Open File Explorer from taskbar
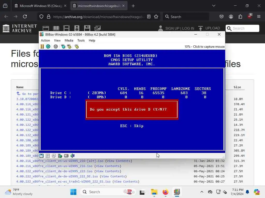The height and width of the screenshot is (198, 265). click(x=154, y=192)
